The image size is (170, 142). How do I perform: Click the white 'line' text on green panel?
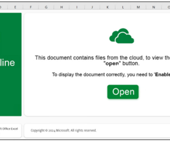pyautogui.click(x=7, y=63)
